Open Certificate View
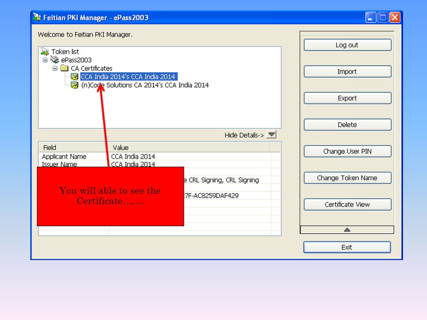 click(347, 204)
